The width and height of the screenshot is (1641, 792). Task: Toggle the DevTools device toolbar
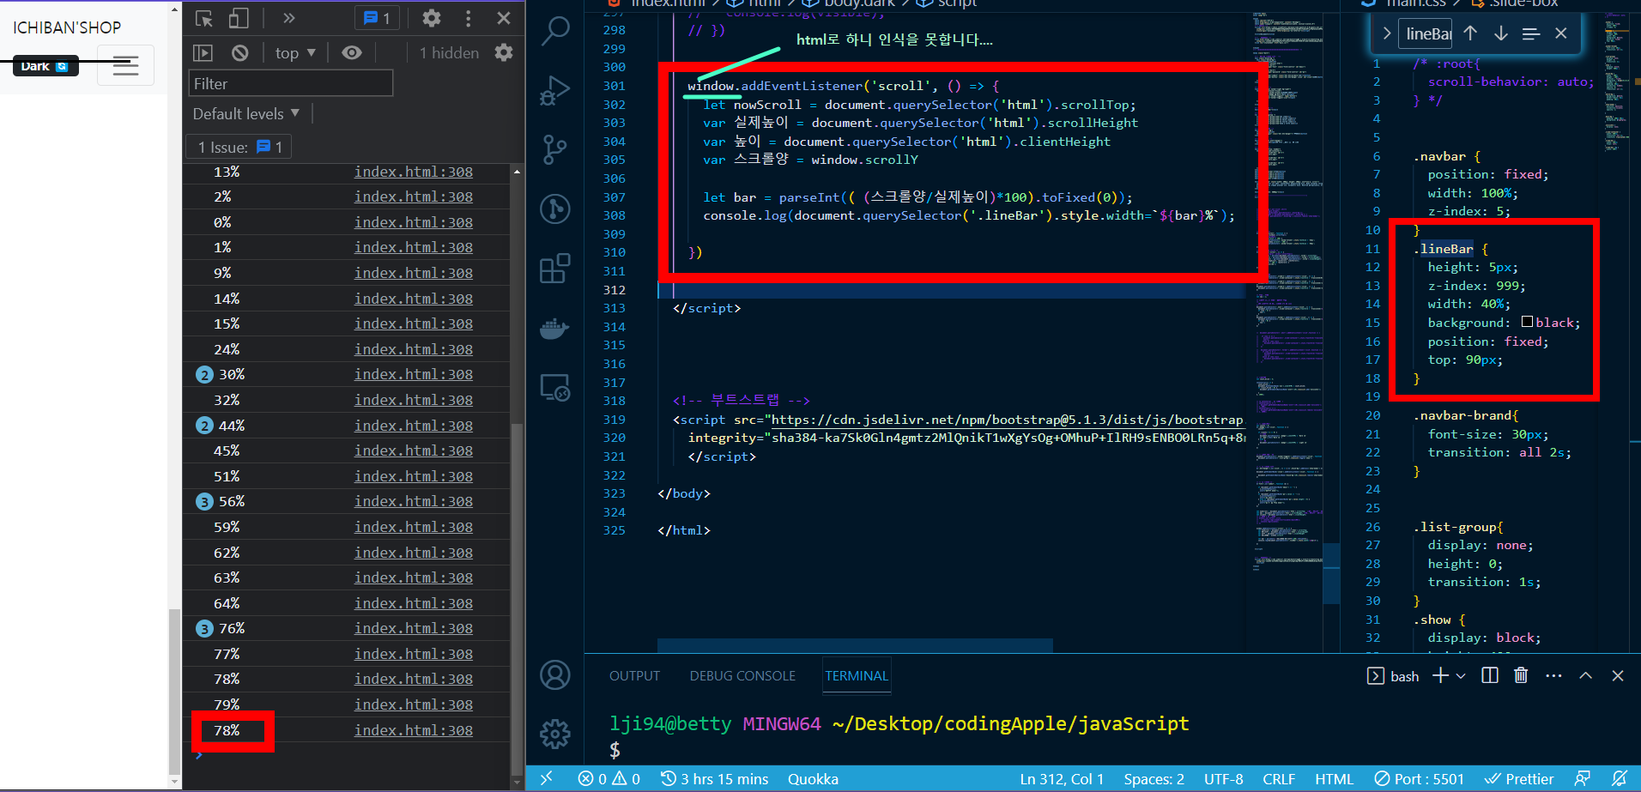pos(239,18)
